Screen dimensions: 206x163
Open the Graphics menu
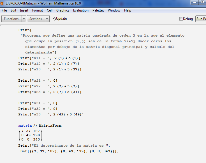coord(63,10)
